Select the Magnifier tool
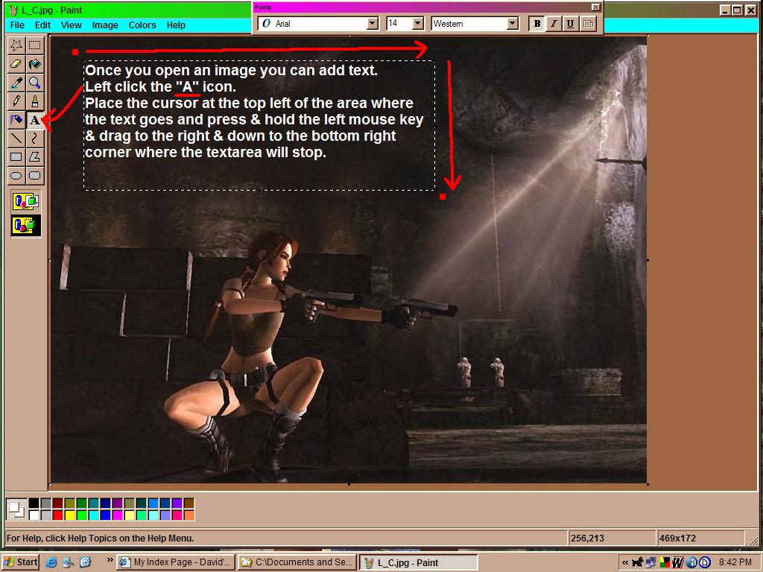 [34, 83]
